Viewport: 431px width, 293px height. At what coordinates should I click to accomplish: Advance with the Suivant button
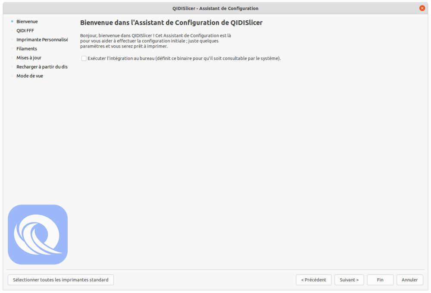(349, 280)
